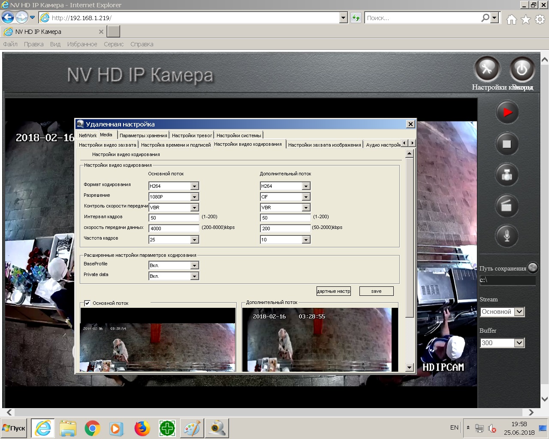Viewport: 549px width, 439px height.
Task: Expand the Buffer dropdown showing 300
Action: pos(519,343)
